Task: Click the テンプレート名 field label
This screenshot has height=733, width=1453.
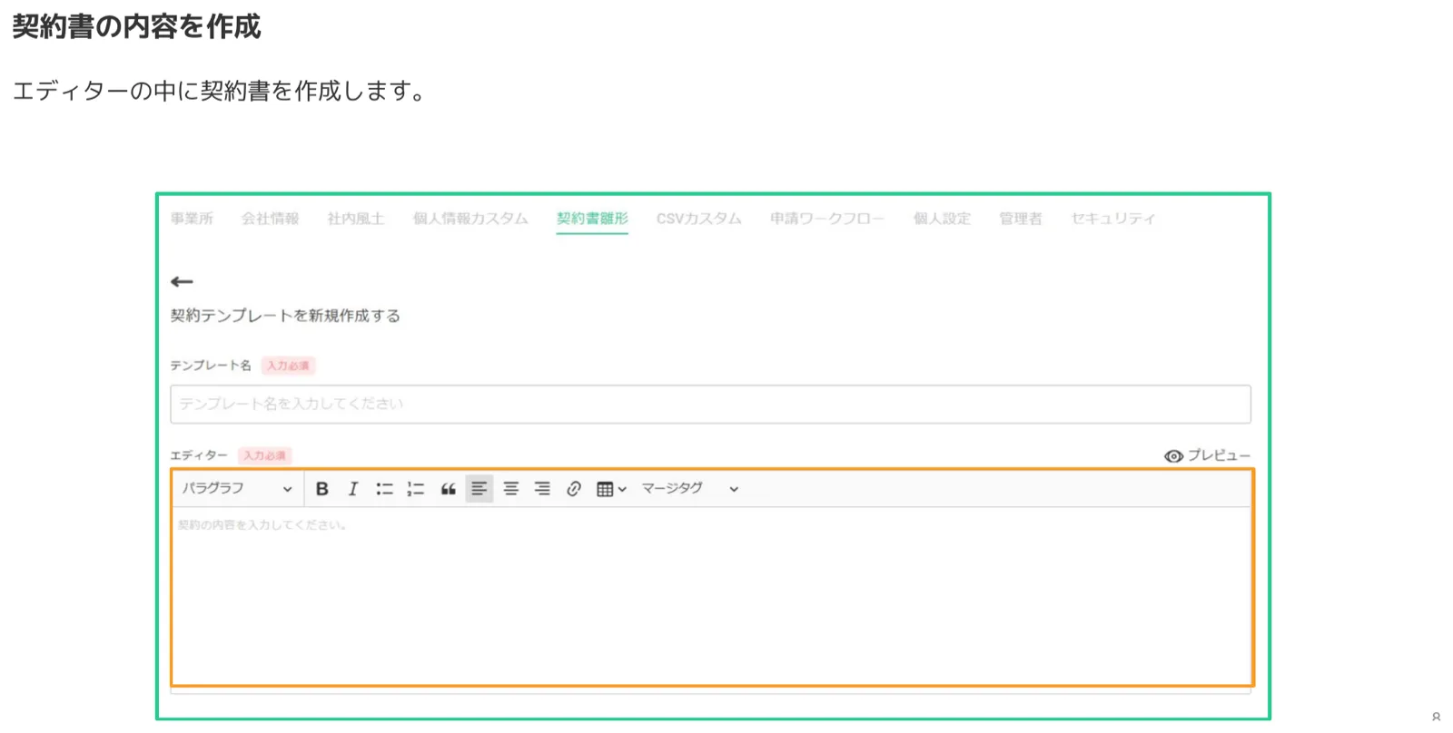Action: (211, 366)
